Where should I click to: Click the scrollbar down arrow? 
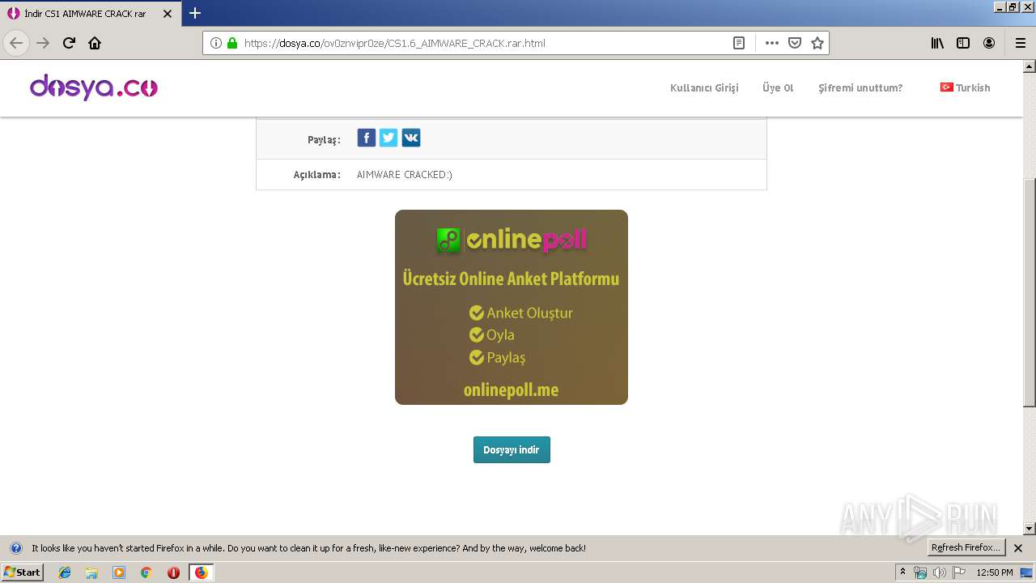click(x=1030, y=529)
